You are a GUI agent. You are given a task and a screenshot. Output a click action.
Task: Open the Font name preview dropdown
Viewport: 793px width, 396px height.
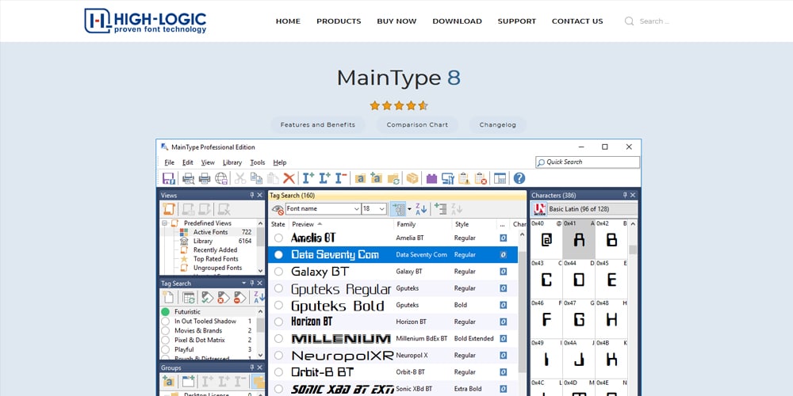tap(357, 209)
